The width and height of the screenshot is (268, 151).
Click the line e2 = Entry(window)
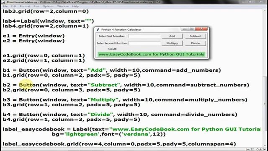click(33, 41)
